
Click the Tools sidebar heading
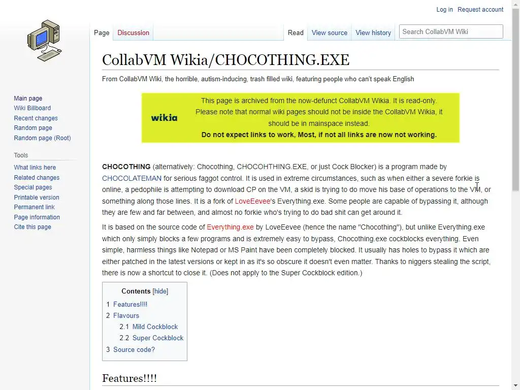point(21,155)
